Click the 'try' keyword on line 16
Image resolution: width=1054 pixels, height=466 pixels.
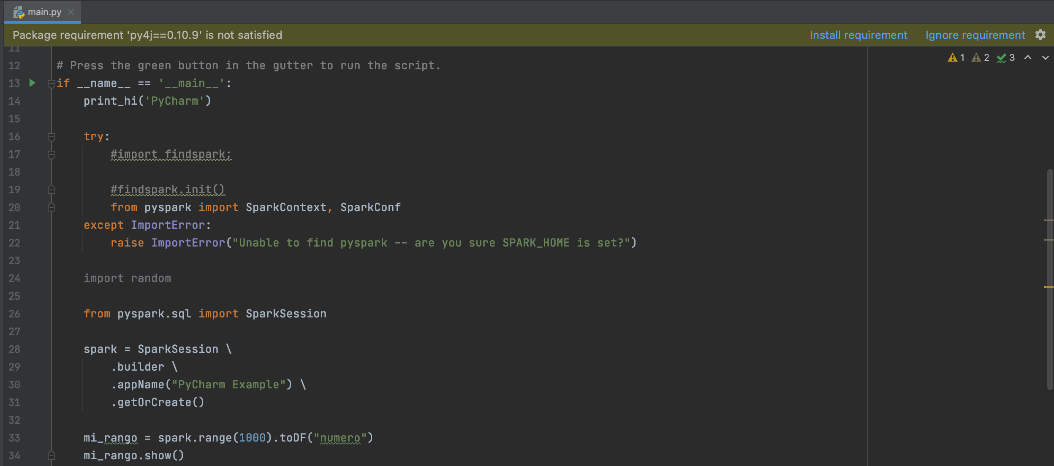[x=93, y=136]
